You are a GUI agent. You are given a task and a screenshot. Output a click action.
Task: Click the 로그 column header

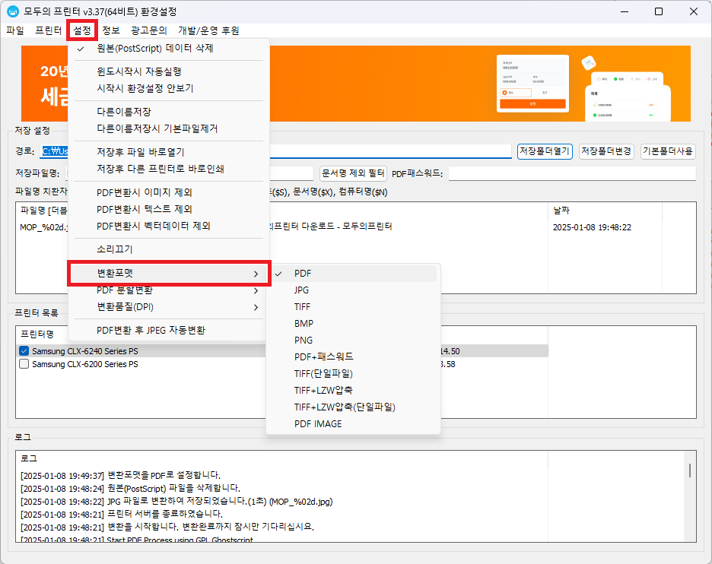[x=281, y=458]
